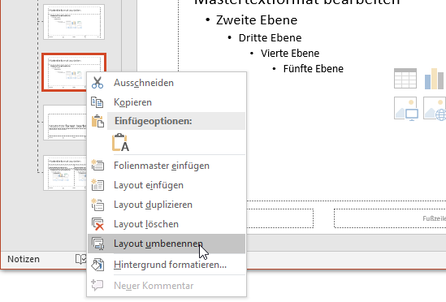Click the Hintergrund formatieren paint bucket icon
Image resolution: width=446 pixels, height=302 pixels.
(x=97, y=265)
